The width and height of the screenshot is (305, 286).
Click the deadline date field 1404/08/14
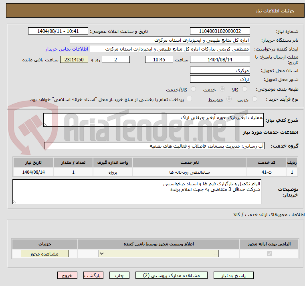point(220,60)
